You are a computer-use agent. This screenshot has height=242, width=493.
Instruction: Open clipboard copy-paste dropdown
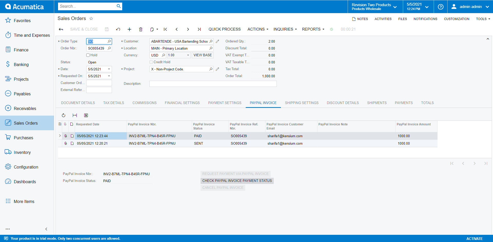pos(154,29)
